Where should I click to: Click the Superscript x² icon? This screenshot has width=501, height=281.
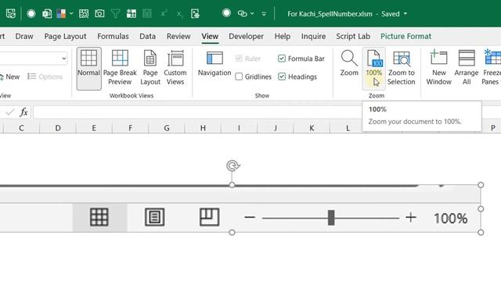(164, 14)
